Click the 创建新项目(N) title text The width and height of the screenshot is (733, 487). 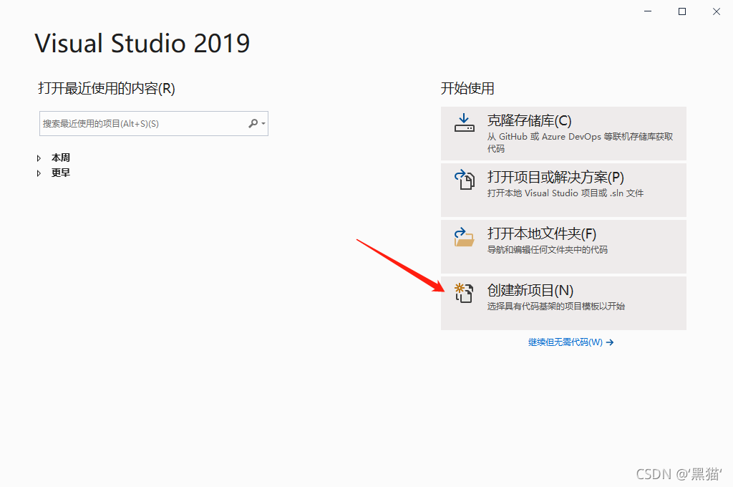[x=530, y=290]
